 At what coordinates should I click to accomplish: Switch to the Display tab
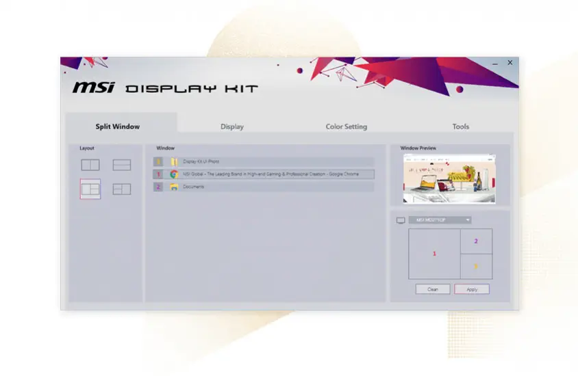232,126
